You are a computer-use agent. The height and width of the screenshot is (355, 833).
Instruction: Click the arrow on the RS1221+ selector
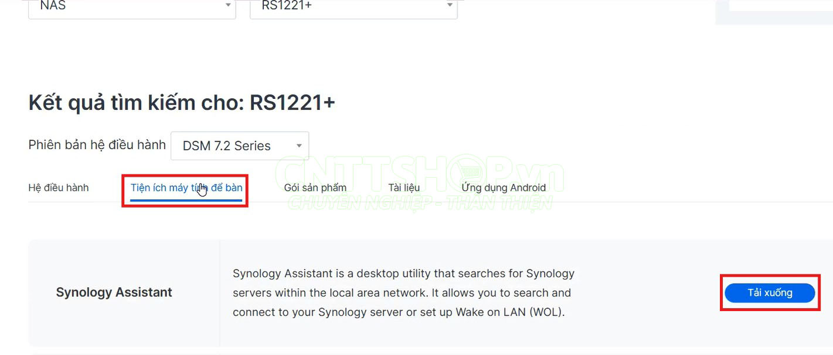coord(450,6)
